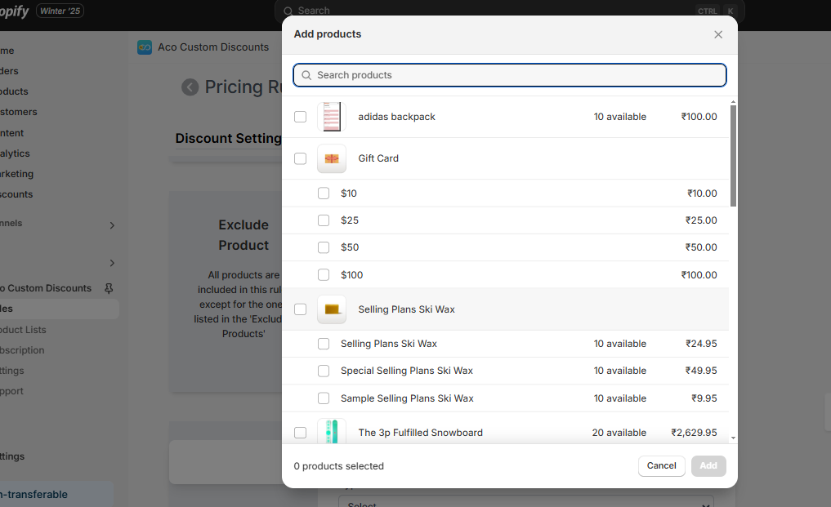This screenshot has width=831, height=507.
Task: Open Product Lists in app sidebar
Action: click(x=23, y=330)
